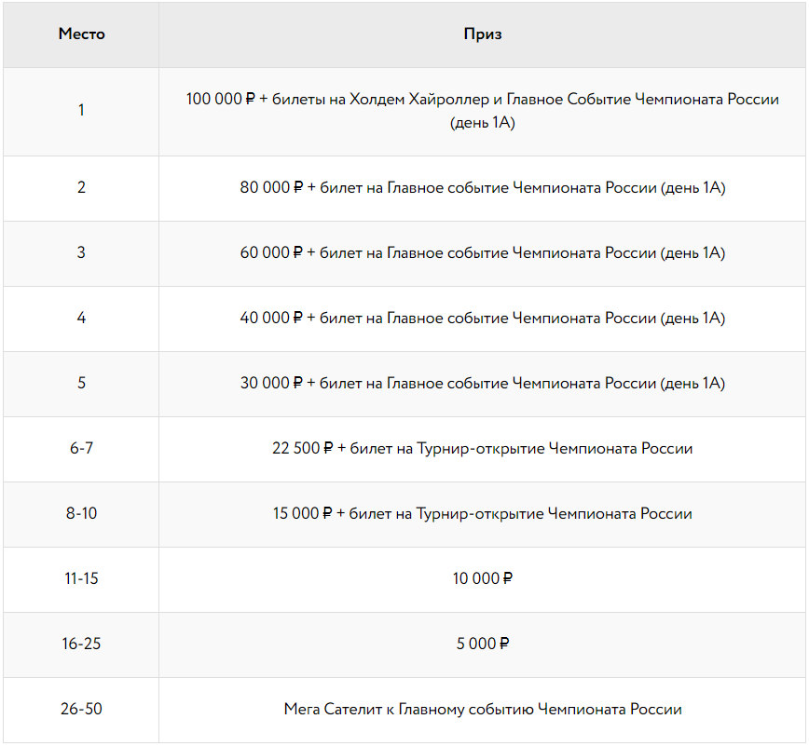Click the 30 000 ₽ prize cell
Viewport: 809px width, 746px height.
pyautogui.click(x=483, y=383)
